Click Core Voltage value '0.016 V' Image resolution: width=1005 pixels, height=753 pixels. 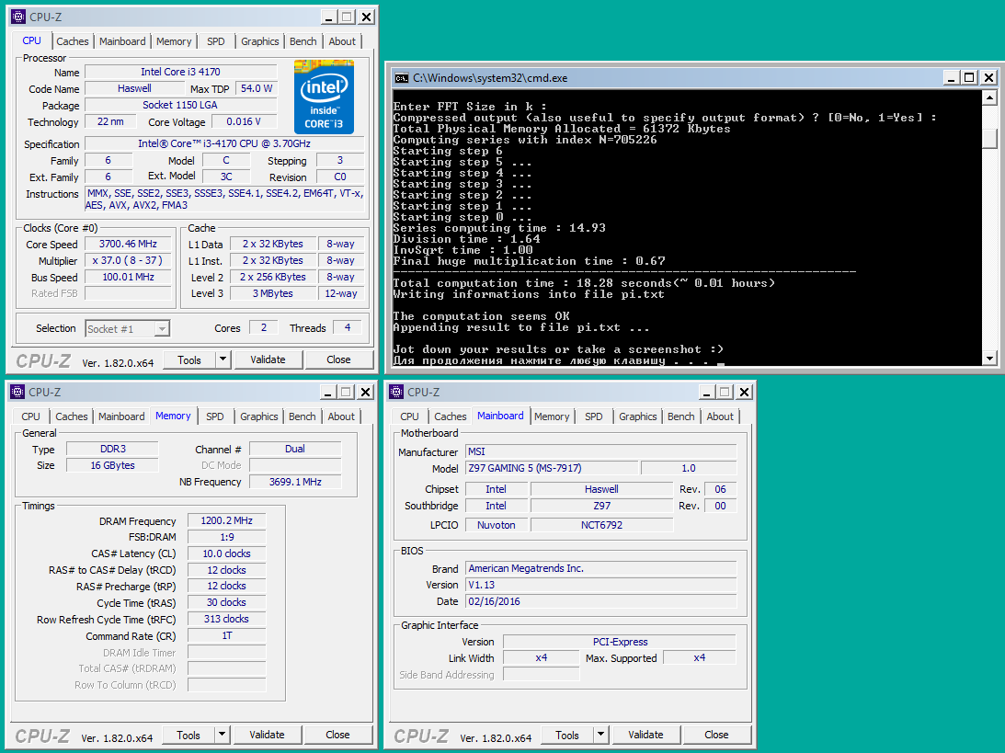(x=245, y=121)
